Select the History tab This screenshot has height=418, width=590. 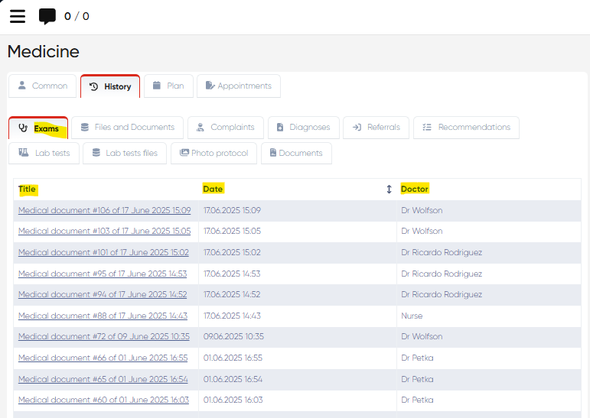point(110,86)
